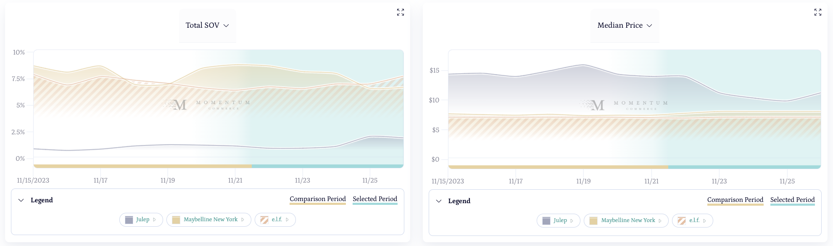Click the 11/21 date marker on Total SOV chart
Screen dimensions: 833x246
click(235, 180)
